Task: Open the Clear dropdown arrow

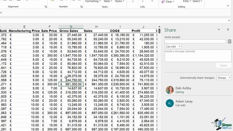Action: (173, 1)
